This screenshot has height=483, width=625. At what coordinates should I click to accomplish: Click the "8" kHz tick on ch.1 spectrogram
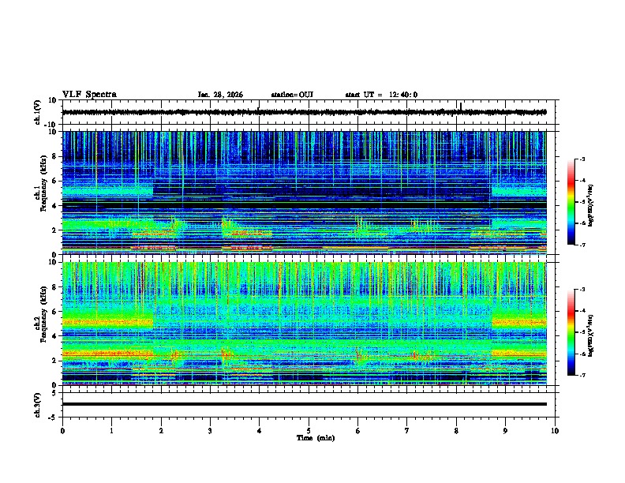55,156
